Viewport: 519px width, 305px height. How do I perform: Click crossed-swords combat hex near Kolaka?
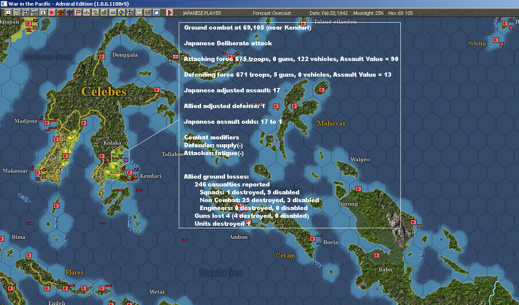(120, 156)
